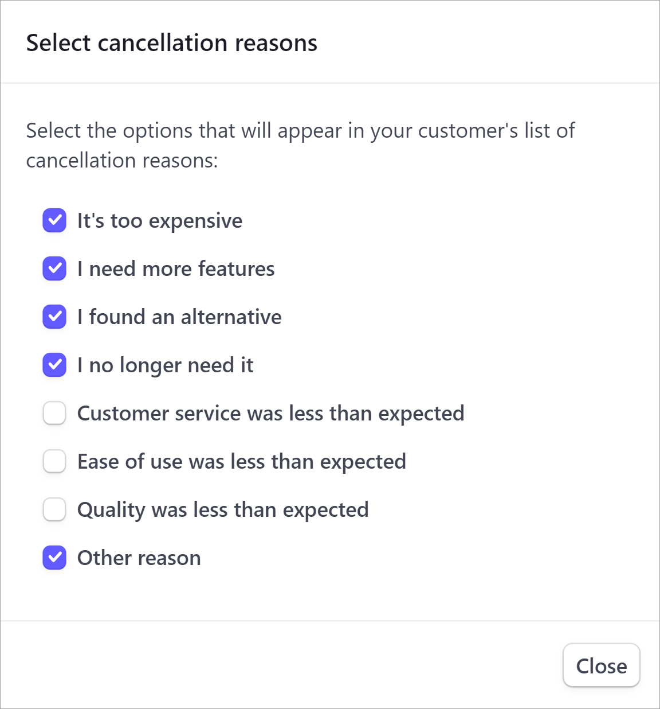Viewport: 660px width, 709px height.
Task: Click the "Select cancellation reasons" dialog title
Action: (172, 43)
